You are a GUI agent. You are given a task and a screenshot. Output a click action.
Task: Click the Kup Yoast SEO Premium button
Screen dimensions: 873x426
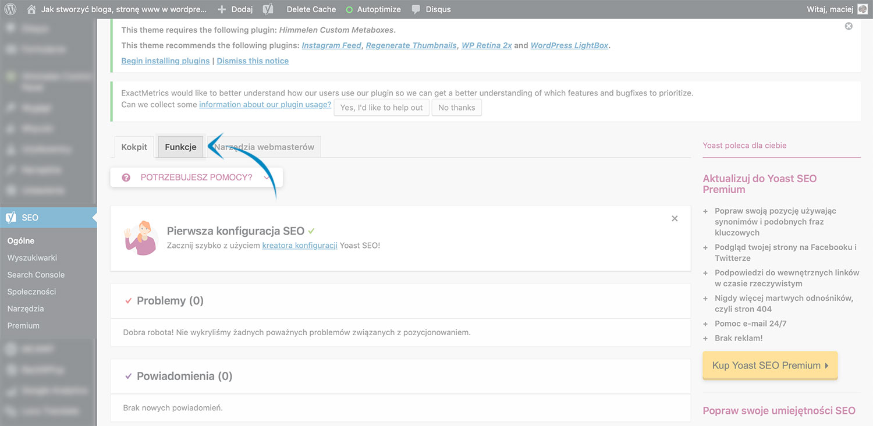769,365
